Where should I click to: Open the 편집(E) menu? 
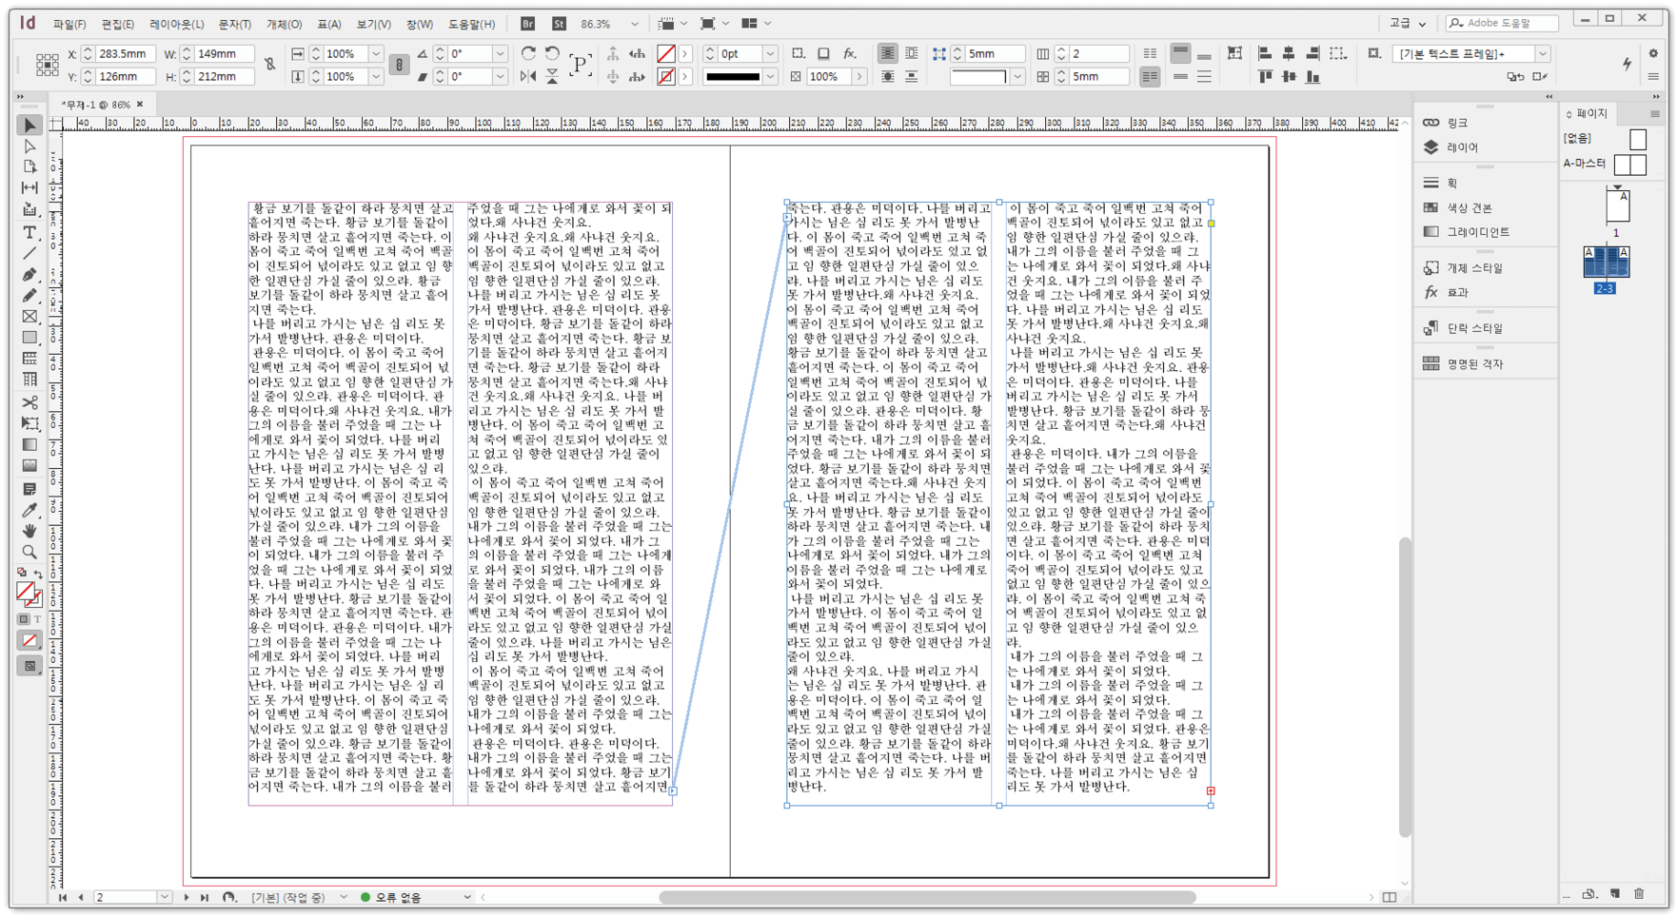pos(118,24)
